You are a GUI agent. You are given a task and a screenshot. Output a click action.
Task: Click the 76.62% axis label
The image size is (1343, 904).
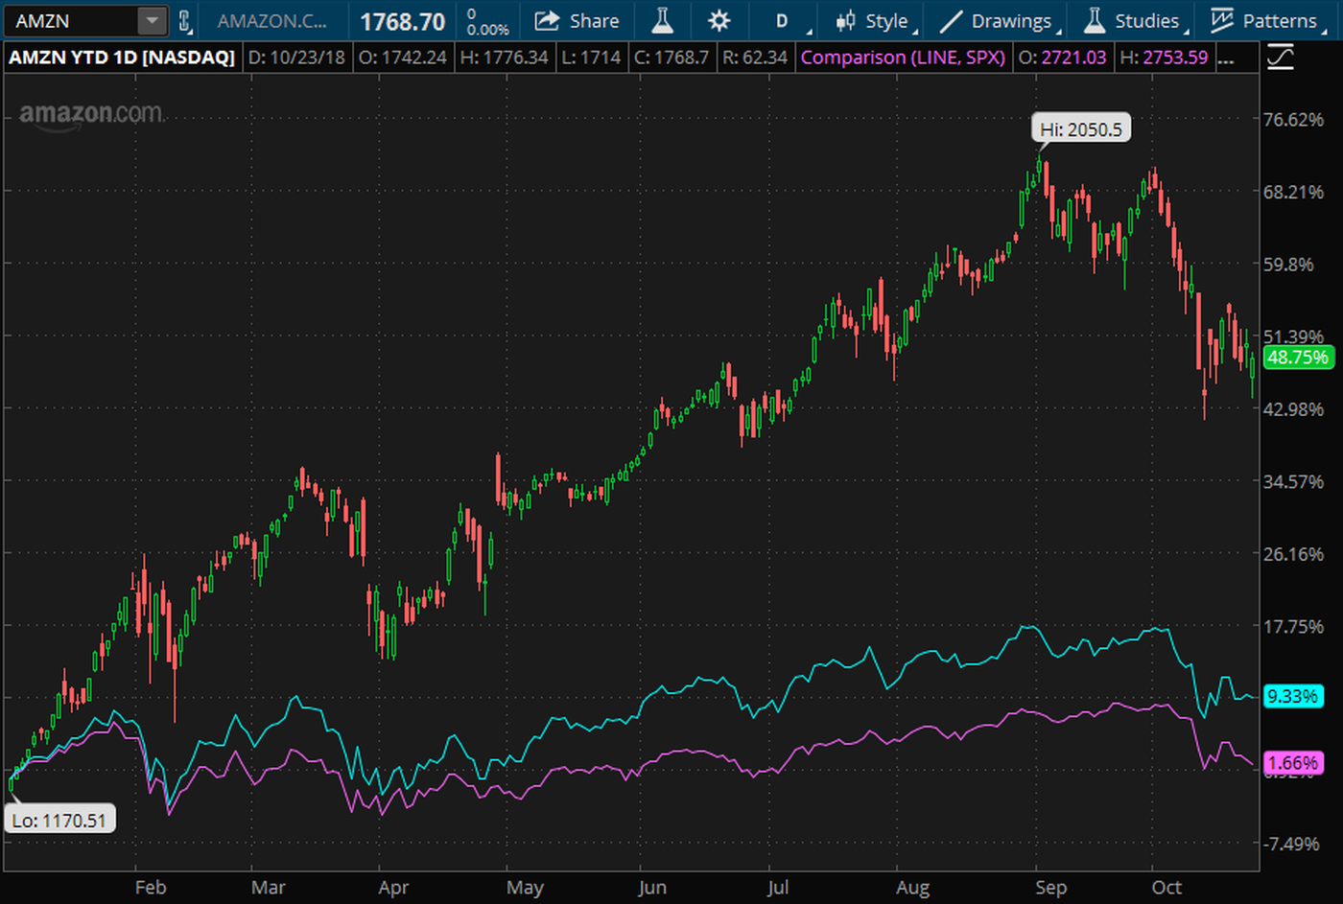click(x=1293, y=120)
